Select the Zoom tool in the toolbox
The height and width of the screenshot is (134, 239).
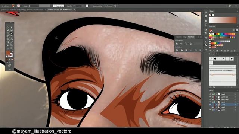click(x=12, y=48)
